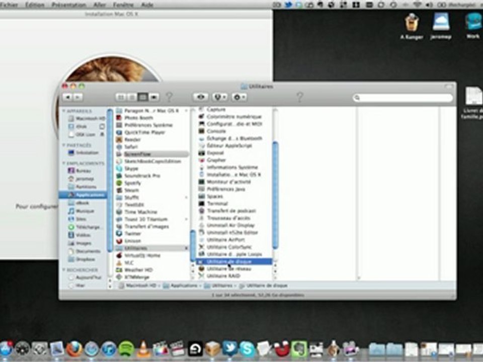Select Safari in Applications column
Viewport: 483px width, 362px height.
131,147
